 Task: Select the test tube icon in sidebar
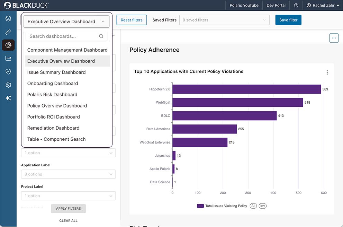click(x=8, y=32)
